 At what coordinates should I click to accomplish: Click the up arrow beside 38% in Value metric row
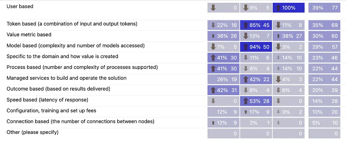click(x=278, y=36)
